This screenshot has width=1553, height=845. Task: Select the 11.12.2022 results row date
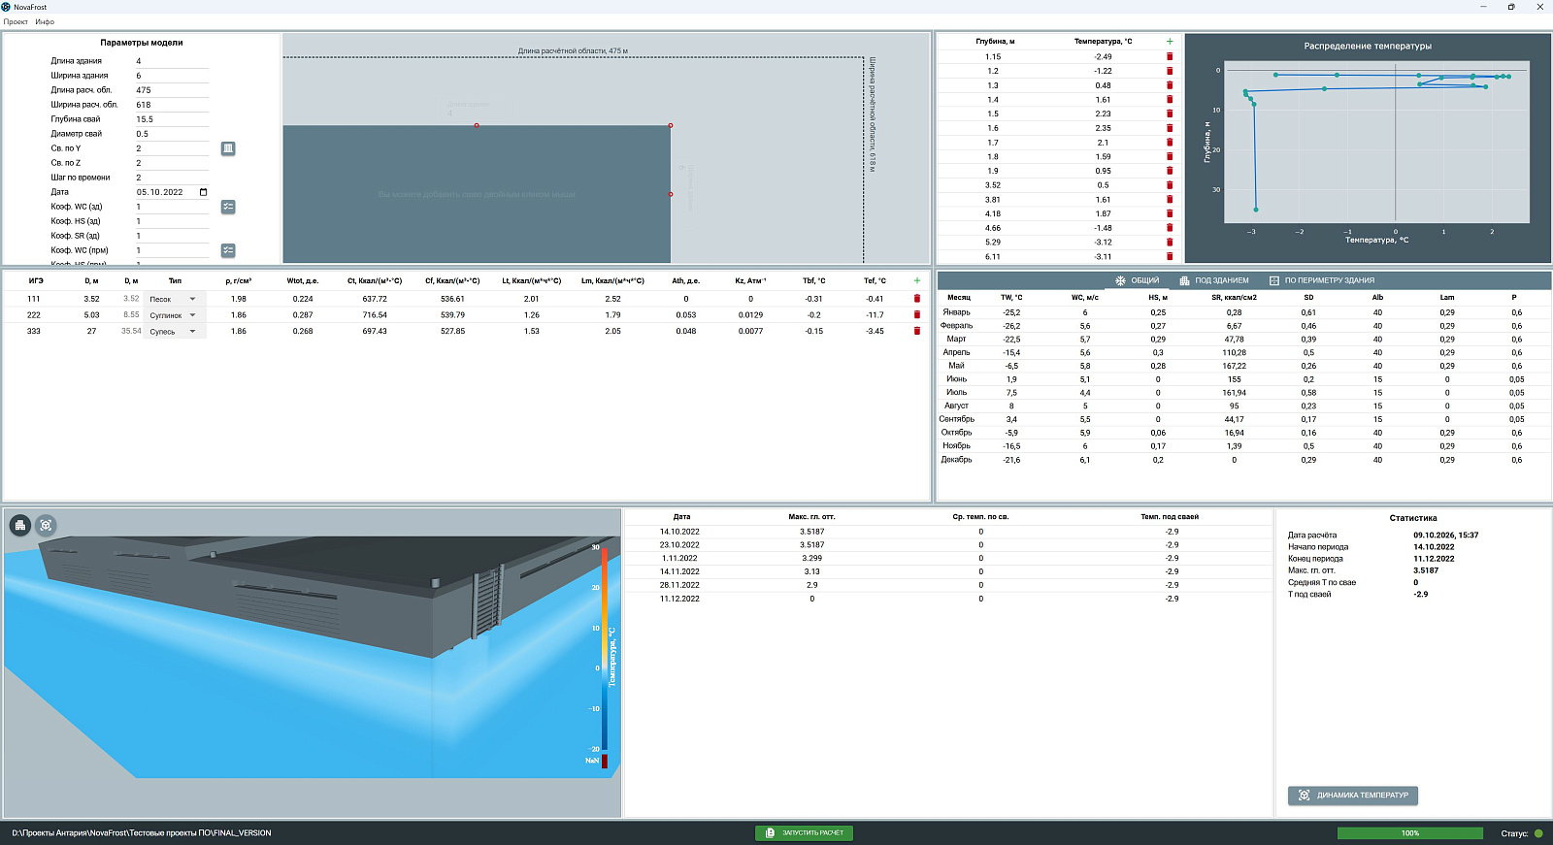click(x=679, y=599)
